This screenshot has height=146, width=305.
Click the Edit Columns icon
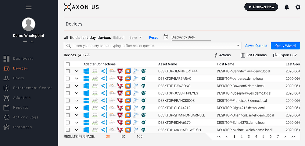[243, 55]
